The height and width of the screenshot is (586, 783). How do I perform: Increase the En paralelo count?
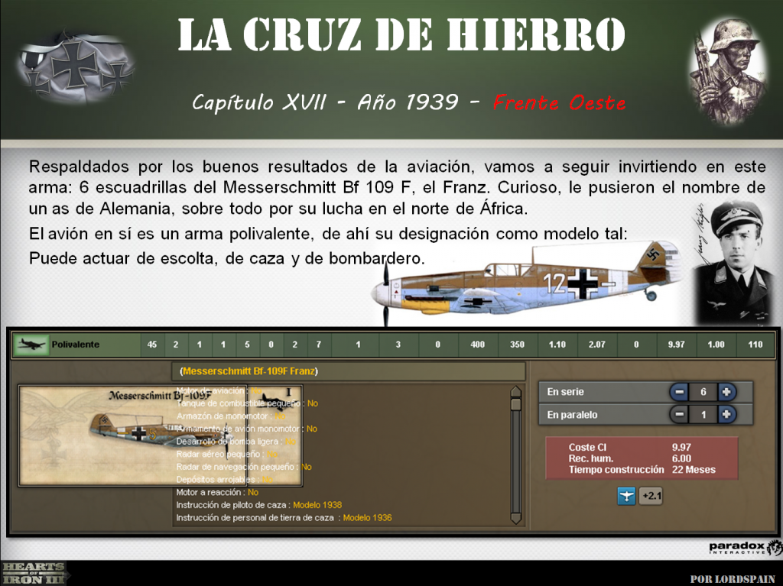726,414
